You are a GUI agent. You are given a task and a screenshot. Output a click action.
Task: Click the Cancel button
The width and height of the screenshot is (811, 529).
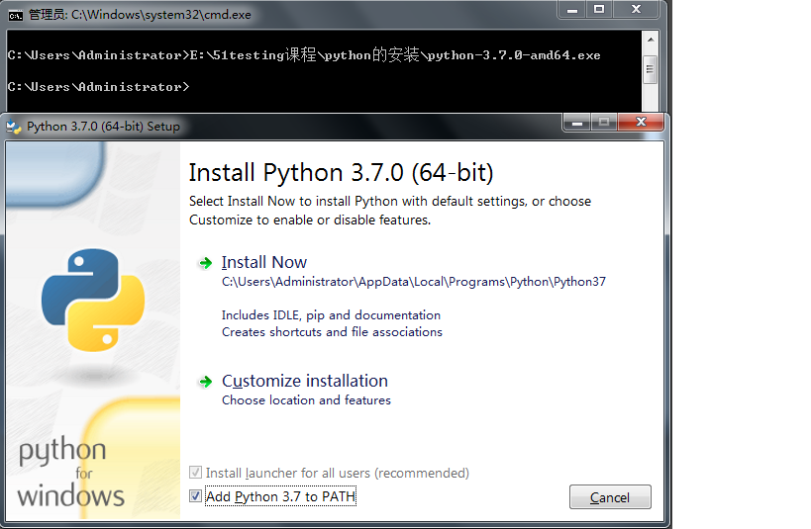click(x=610, y=497)
